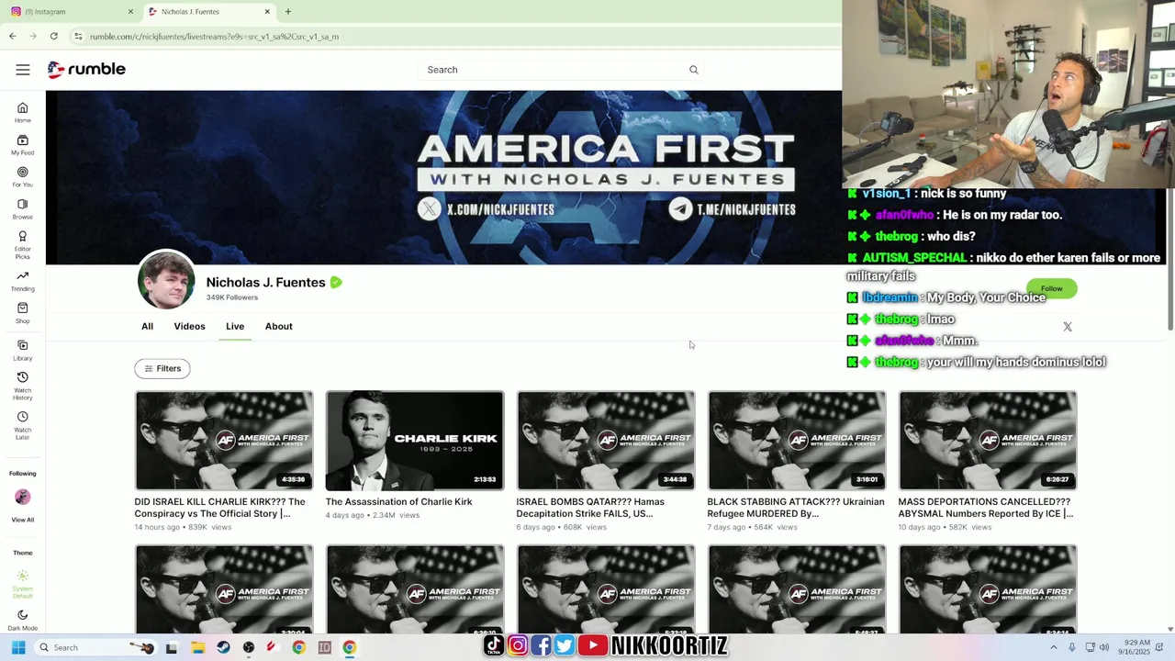Click the Windows taskbar search box
Screen dimensions: 1175x661
pos(95,647)
